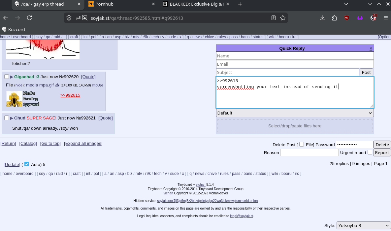
Task: Bookmark this page with the star icon
Action: tap(283, 18)
